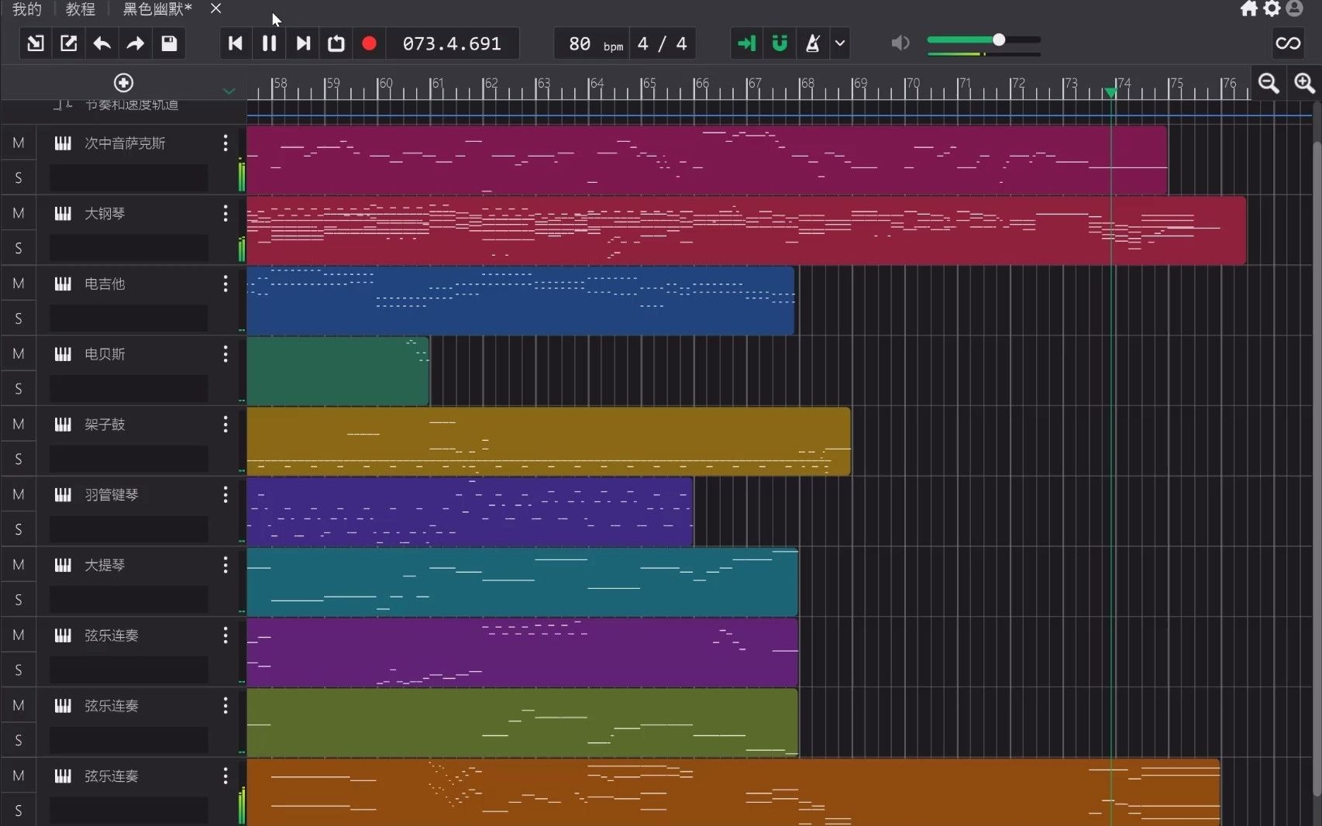Switch to the 我的 tab

(x=27, y=9)
